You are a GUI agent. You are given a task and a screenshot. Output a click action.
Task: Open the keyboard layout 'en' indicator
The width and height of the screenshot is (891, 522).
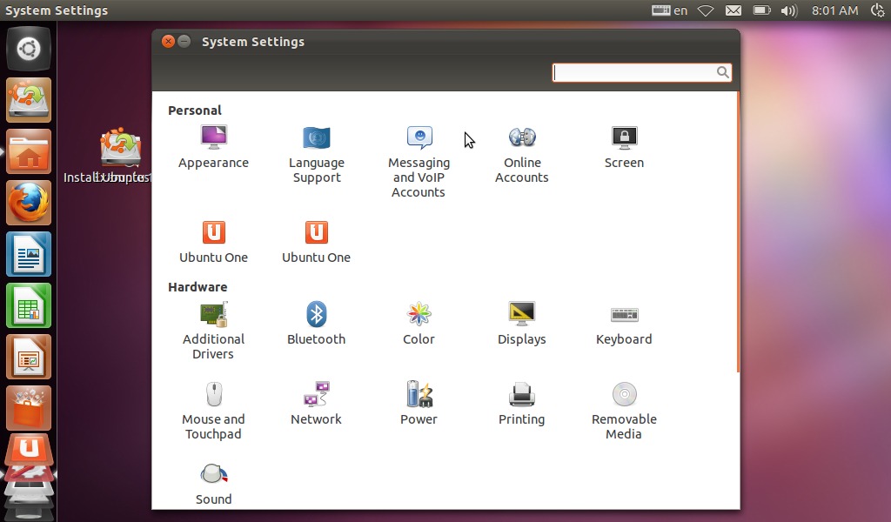669,10
